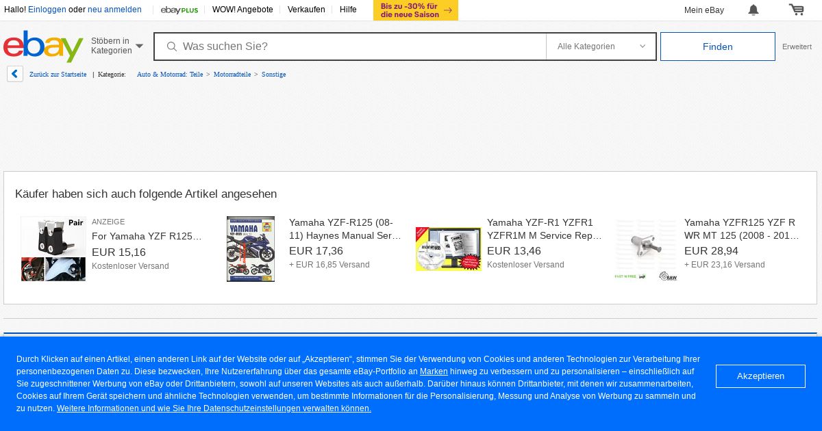Open Motorradteile breadcrumb link
The image size is (822, 431).
(232, 74)
